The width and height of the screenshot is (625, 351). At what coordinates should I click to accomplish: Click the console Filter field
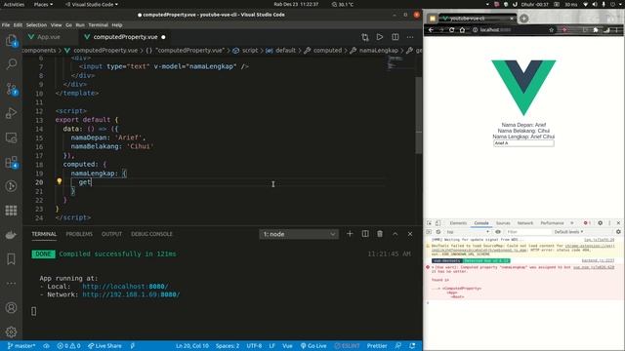(527, 232)
